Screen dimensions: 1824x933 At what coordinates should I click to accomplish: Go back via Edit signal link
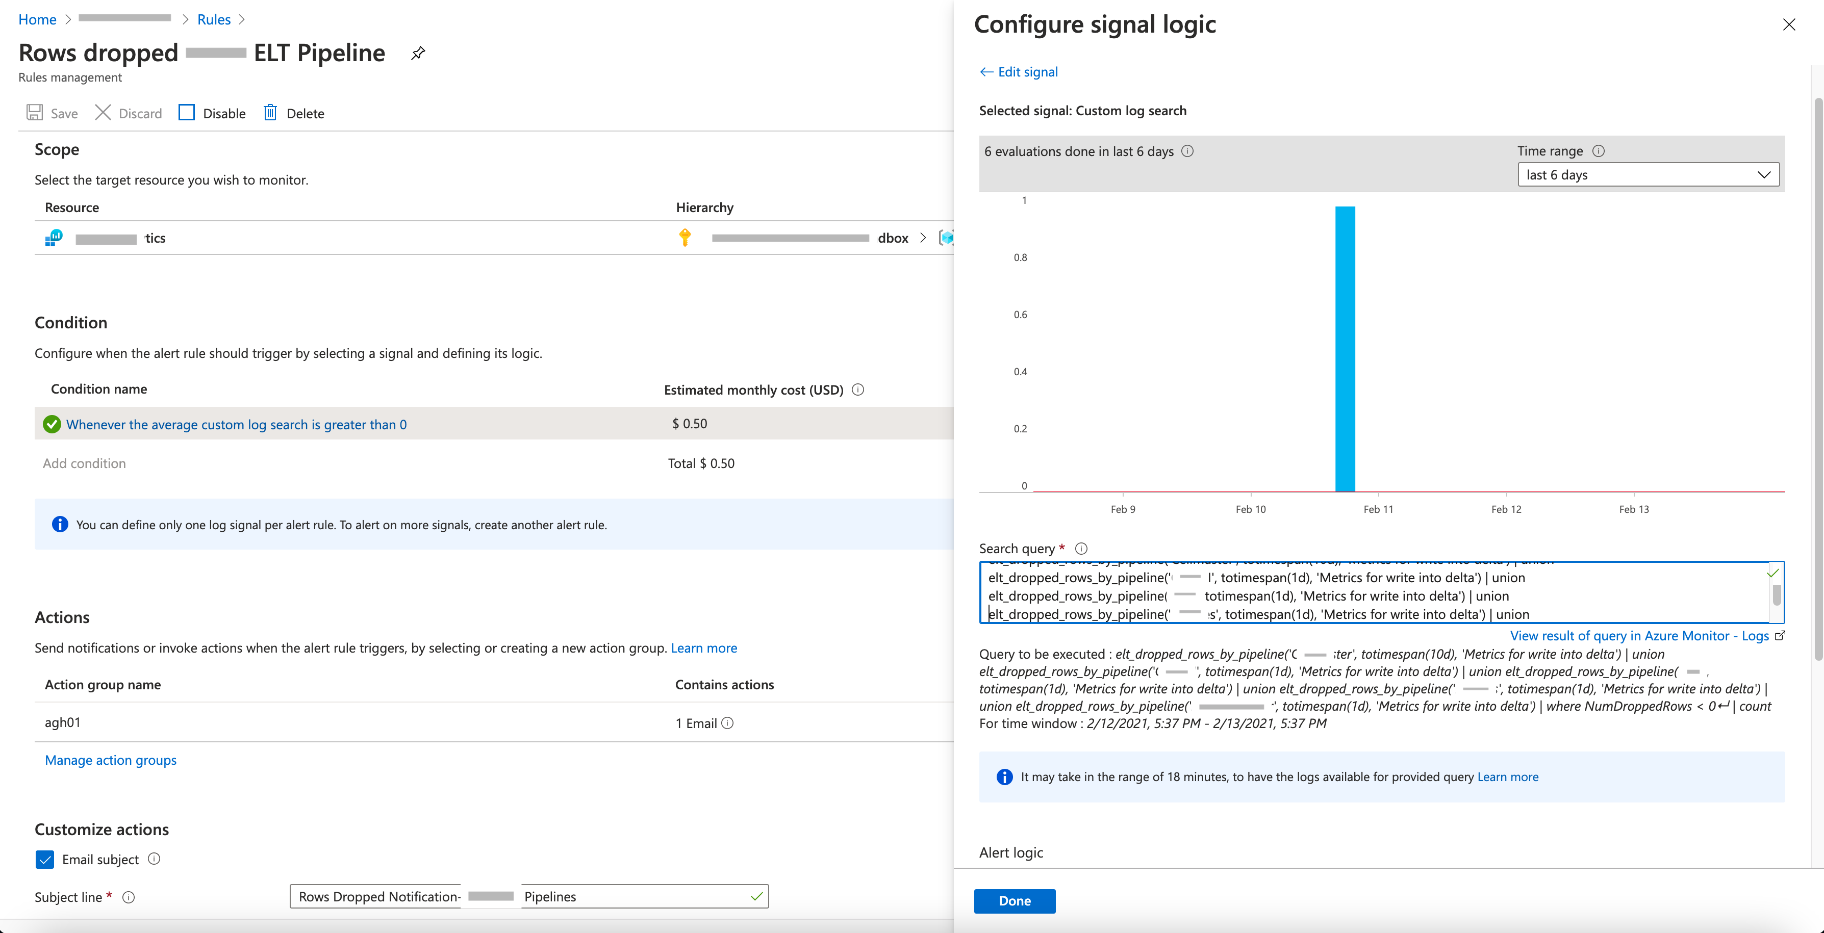coord(1018,71)
